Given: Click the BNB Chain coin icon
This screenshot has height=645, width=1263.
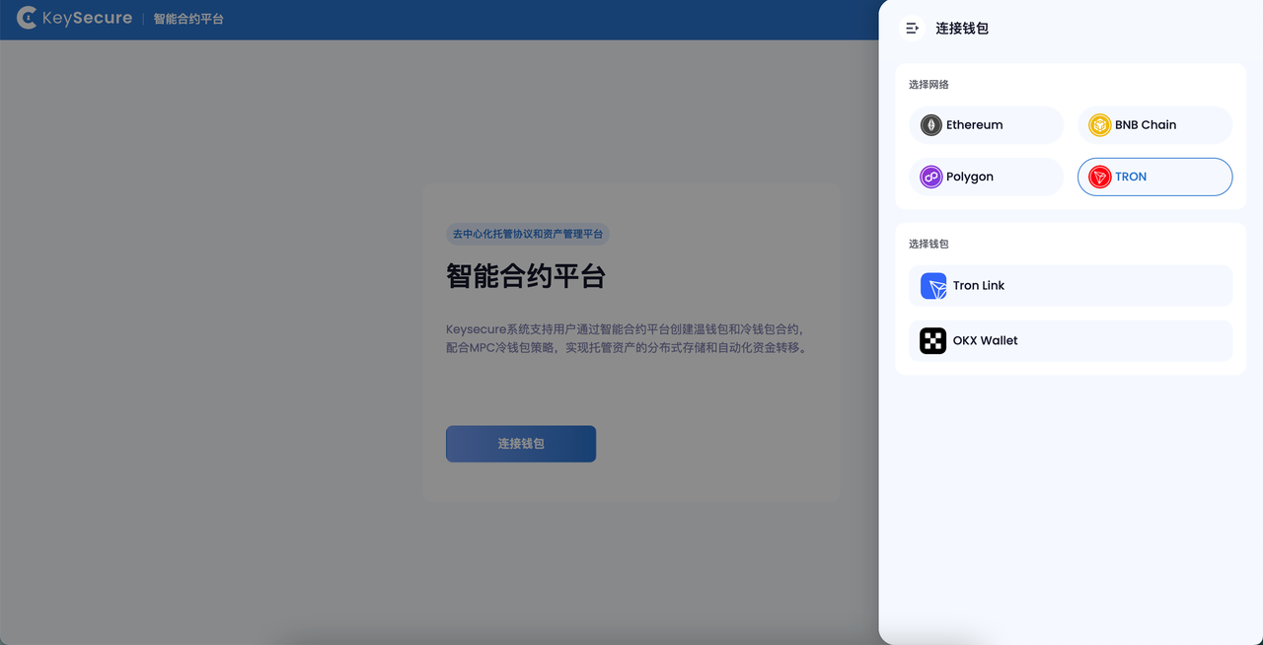Looking at the screenshot, I should tap(1099, 124).
